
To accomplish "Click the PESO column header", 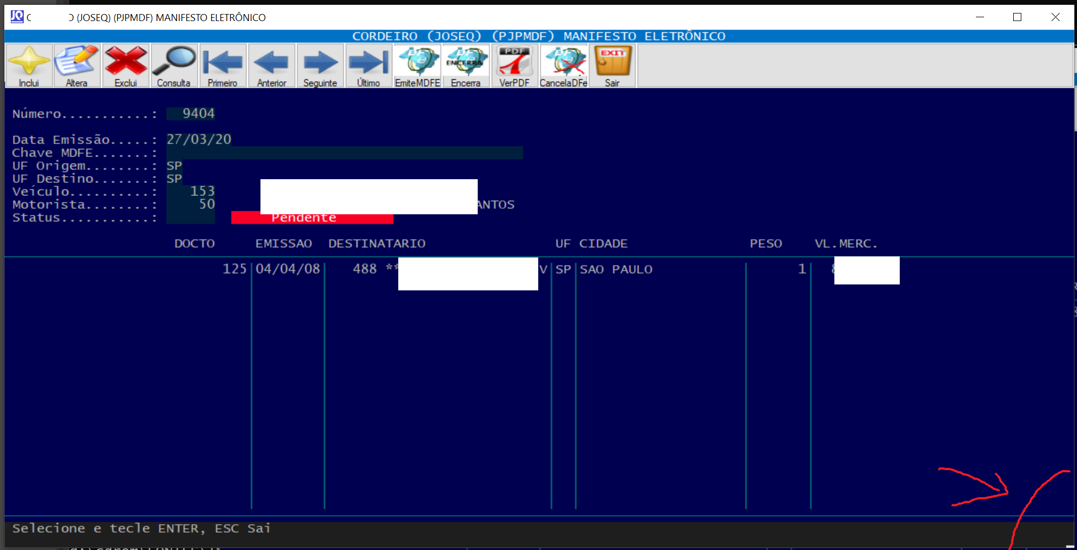I will 766,243.
